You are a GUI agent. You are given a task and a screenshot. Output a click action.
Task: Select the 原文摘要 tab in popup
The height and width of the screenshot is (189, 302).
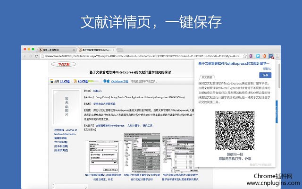pyautogui.click(x=206, y=77)
